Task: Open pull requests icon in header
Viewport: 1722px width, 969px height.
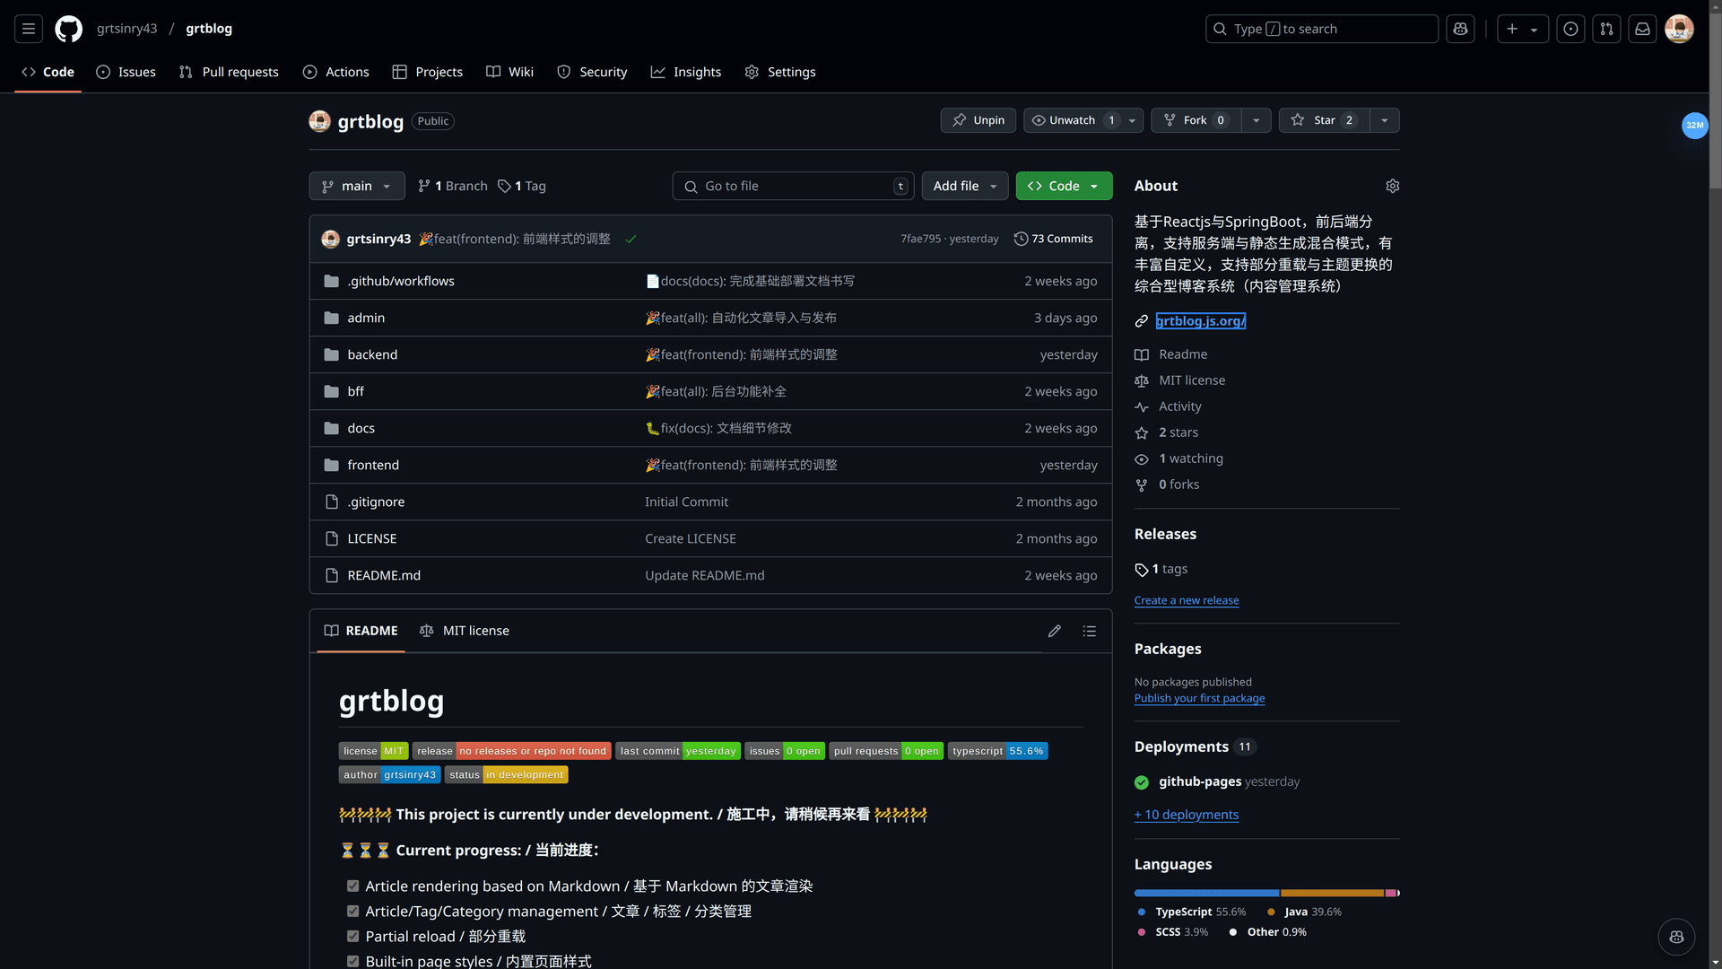Action: (1606, 29)
